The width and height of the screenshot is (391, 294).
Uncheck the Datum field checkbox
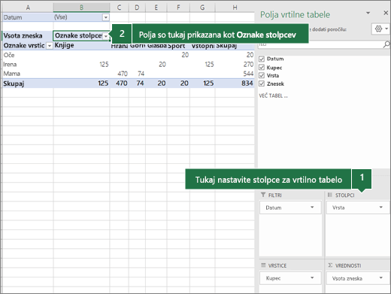click(x=262, y=59)
